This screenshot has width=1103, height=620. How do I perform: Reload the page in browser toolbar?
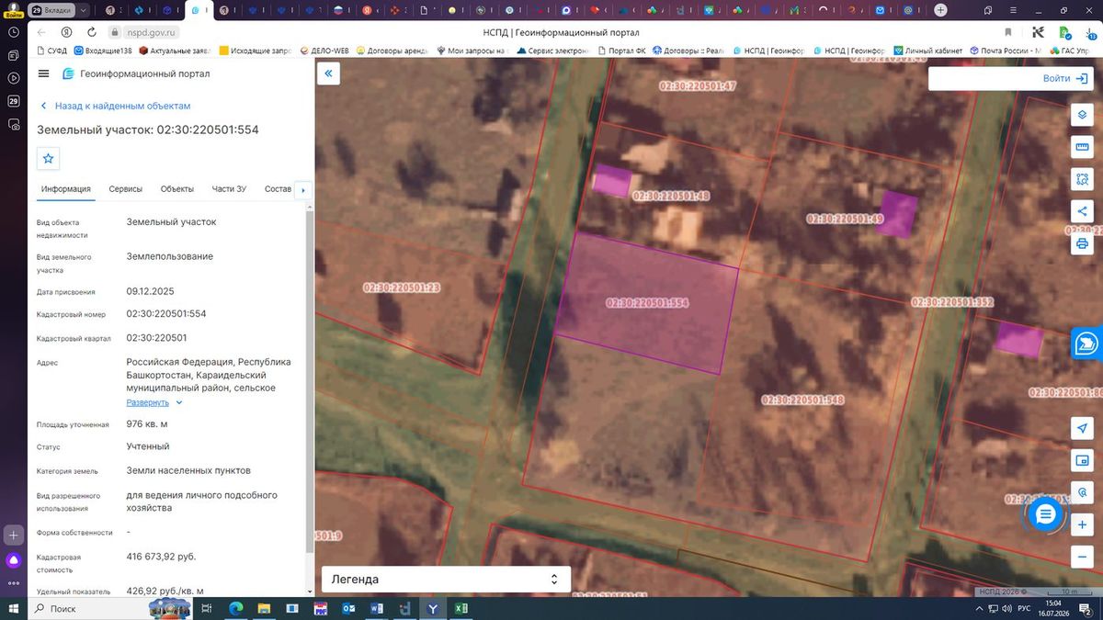(x=91, y=32)
